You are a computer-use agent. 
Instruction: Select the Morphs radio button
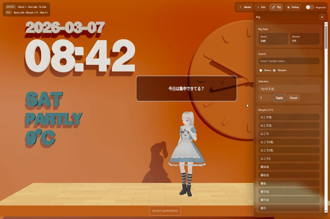point(274,70)
